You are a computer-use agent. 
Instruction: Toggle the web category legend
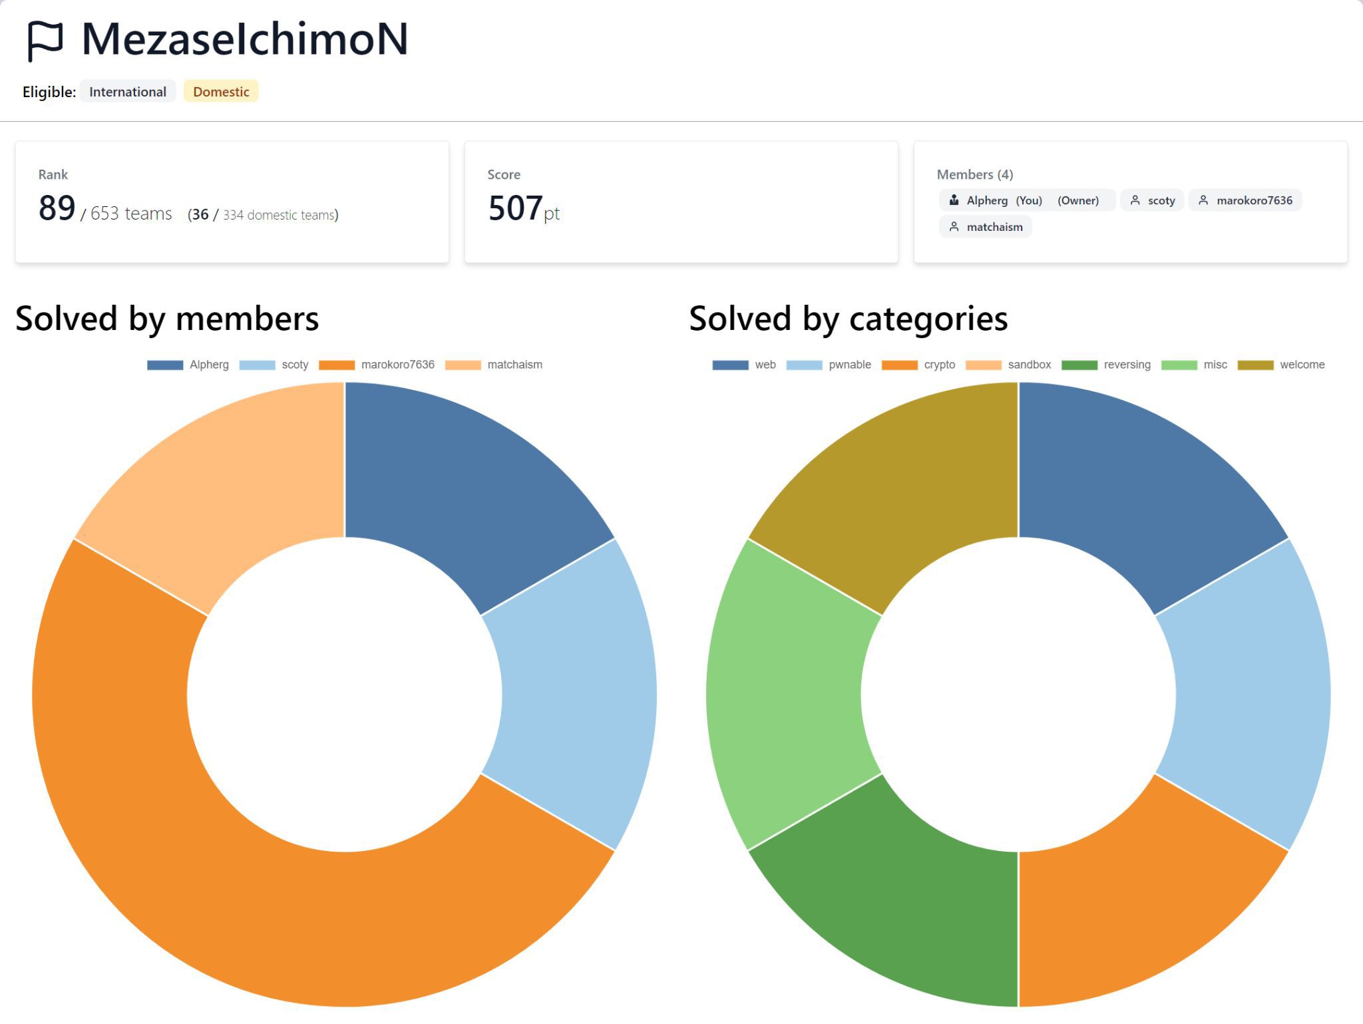pos(743,365)
